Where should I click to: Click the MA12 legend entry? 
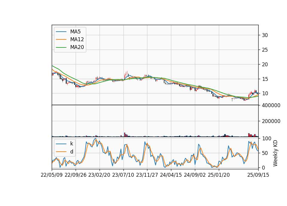tap(70, 39)
